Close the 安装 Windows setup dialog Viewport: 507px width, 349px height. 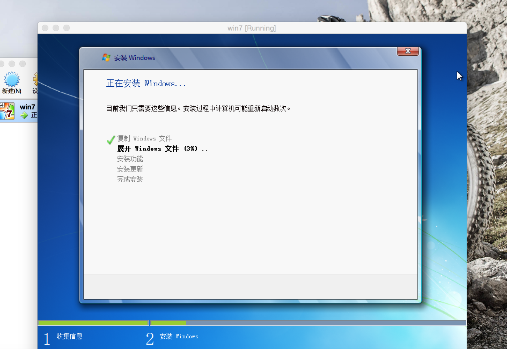(x=408, y=51)
